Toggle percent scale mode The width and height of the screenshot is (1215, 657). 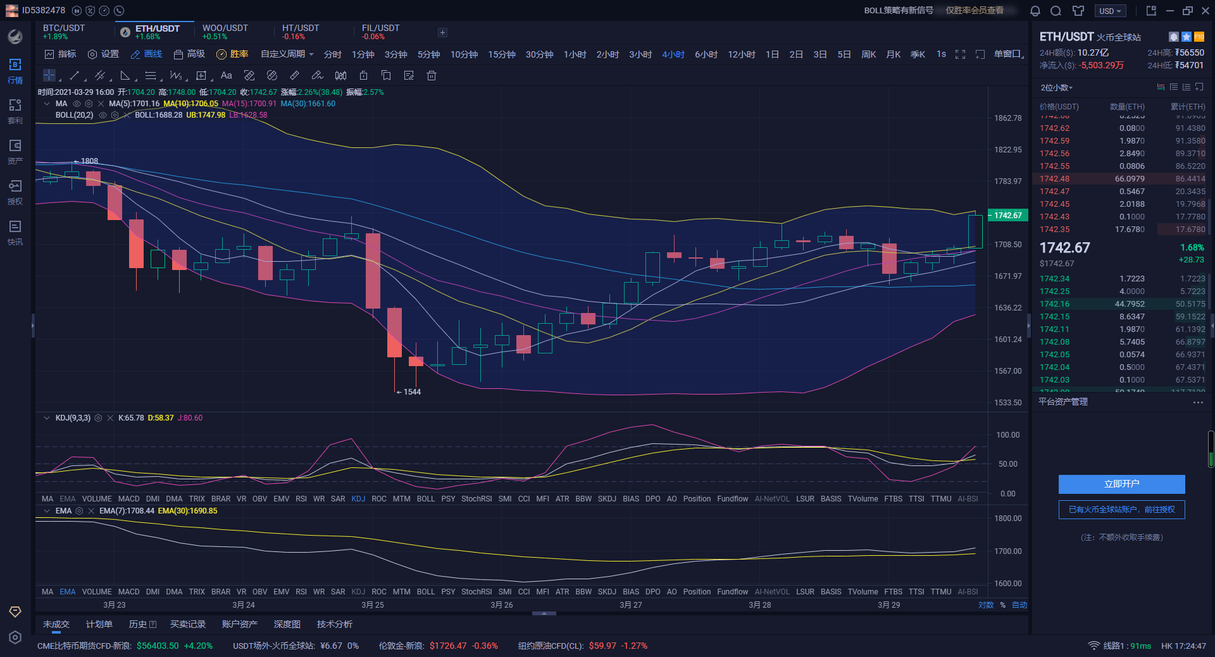(x=1003, y=605)
